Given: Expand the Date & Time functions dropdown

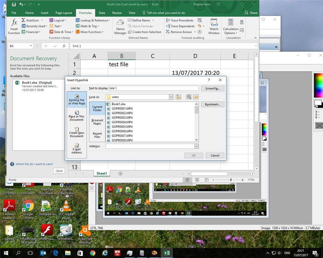Looking at the screenshot, I should 73,32.
